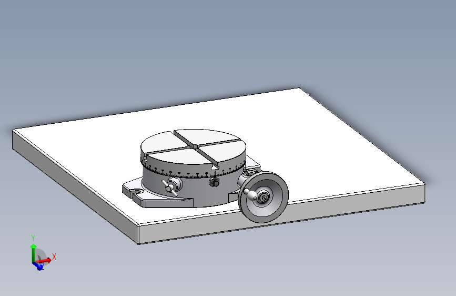Click the green Y axis arrow on triad
Viewport: 456px width, 296px height.
tap(34, 253)
